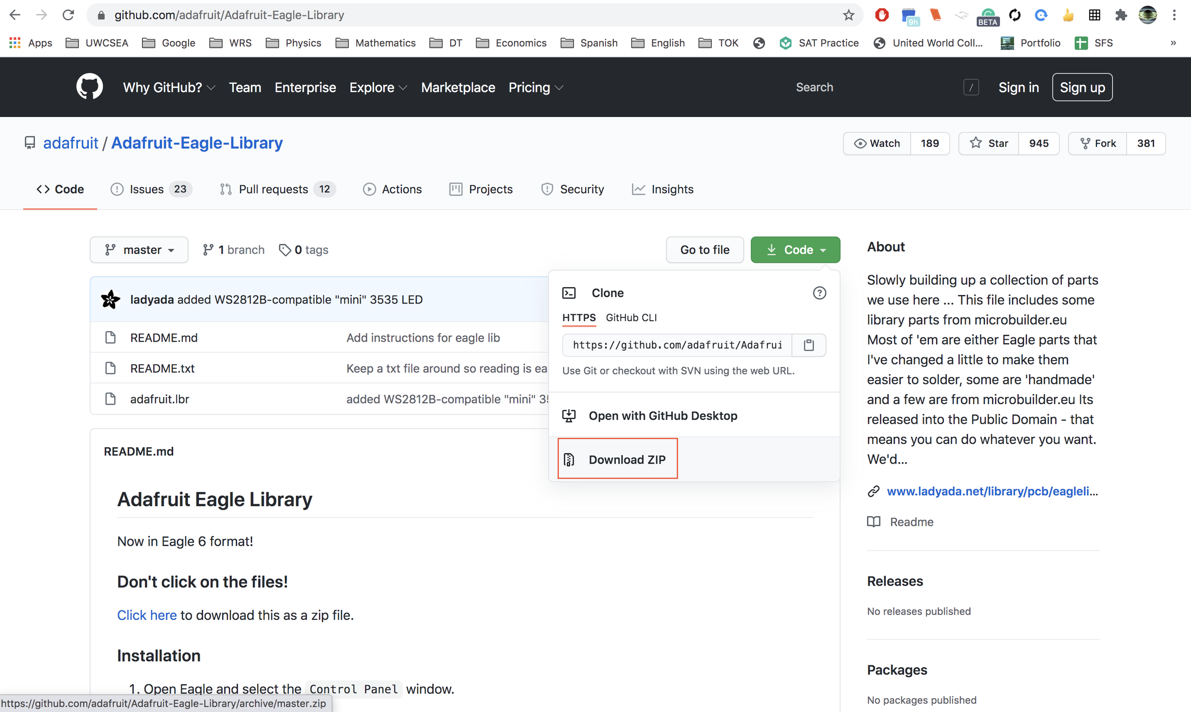Star the Adafruit-Eagle-Library repository
The height and width of the screenshot is (712, 1191).
pos(989,143)
